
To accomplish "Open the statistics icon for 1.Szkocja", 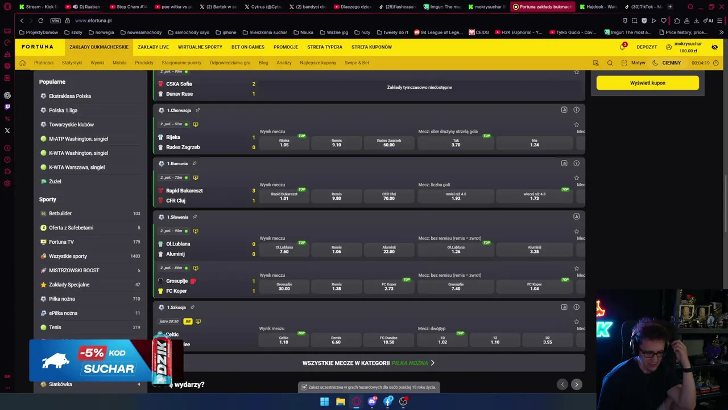I will [x=564, y=307].
